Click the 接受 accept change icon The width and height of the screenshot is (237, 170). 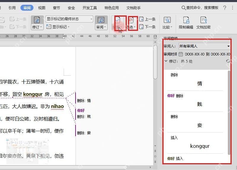[118, 20]
